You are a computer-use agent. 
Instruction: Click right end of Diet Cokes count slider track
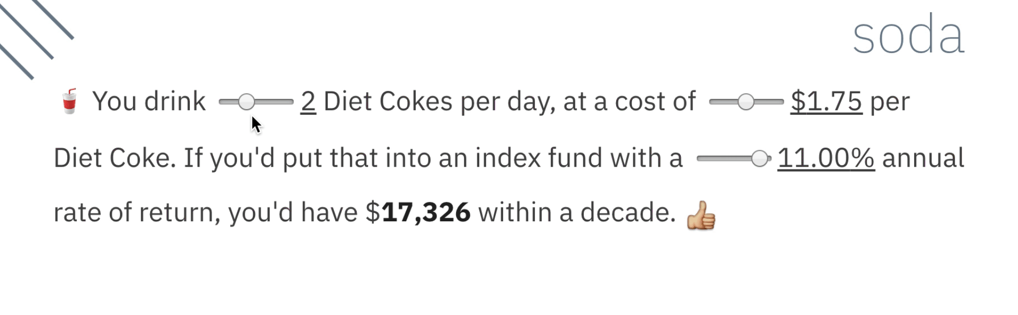(290, 102)
